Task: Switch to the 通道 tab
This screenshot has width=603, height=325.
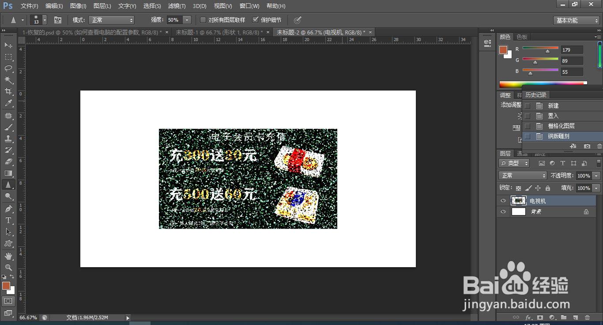Action: point(522,153)
